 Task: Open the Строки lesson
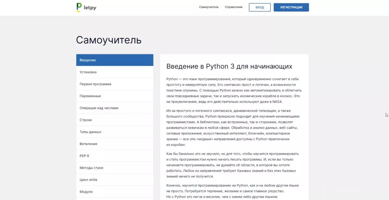[115, 120]
